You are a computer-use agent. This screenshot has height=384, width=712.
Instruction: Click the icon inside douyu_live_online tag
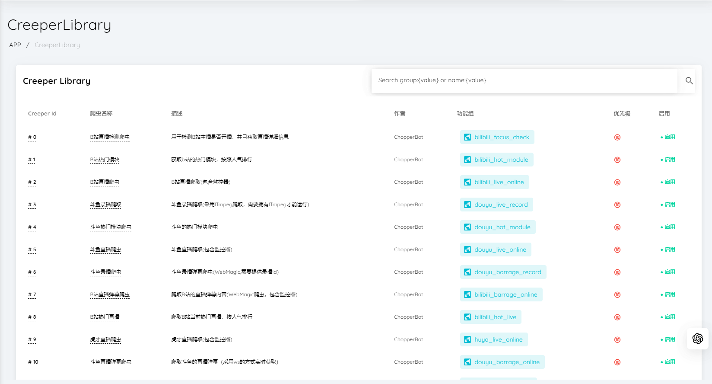point(467,250)
